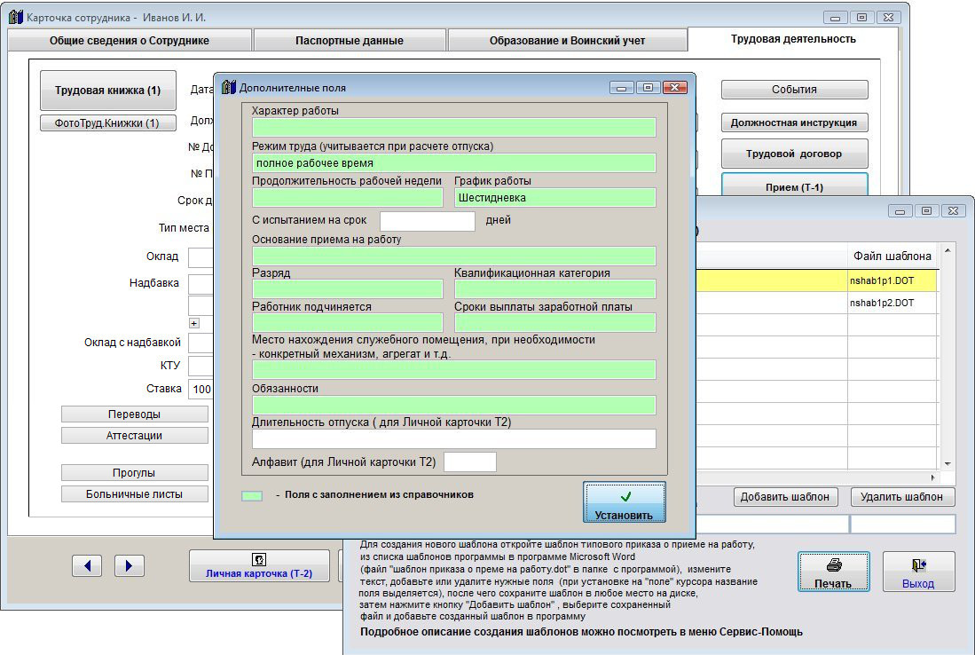Click the template list scroll-down arrow
Image resolution: width=975 pixels, height=655 pixels.
tap(947, 463)
